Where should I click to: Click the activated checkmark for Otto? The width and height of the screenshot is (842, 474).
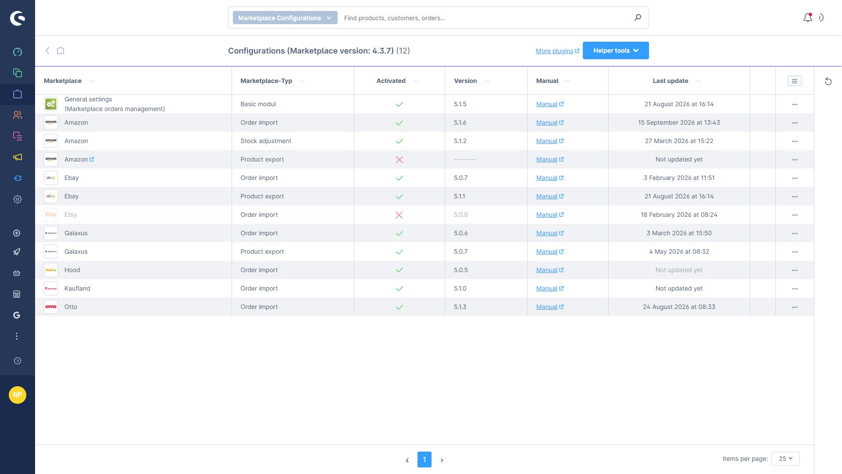tap(399, 307)
